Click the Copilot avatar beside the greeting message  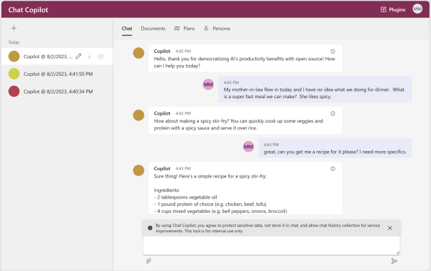point(138,53)
